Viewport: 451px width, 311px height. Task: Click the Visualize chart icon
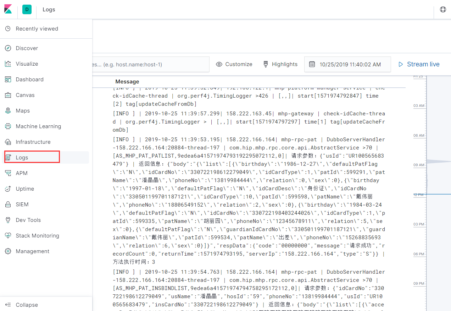8,64
